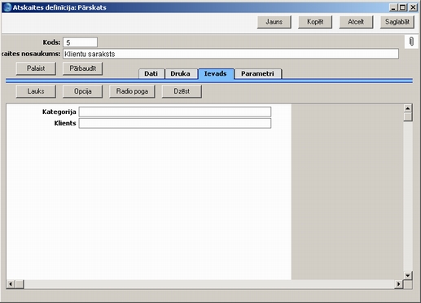This screenshot has width=421, height=303.
Task: Go to the Parametri tab
Action: pyautogui.click(x=257, y=74)
